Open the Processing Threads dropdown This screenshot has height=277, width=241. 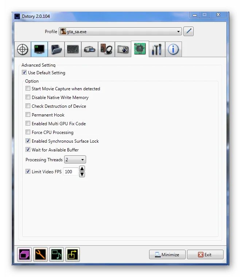[75, 160]
